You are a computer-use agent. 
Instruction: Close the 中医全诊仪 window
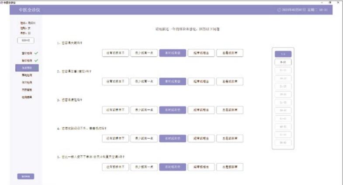tap(338, 3)
